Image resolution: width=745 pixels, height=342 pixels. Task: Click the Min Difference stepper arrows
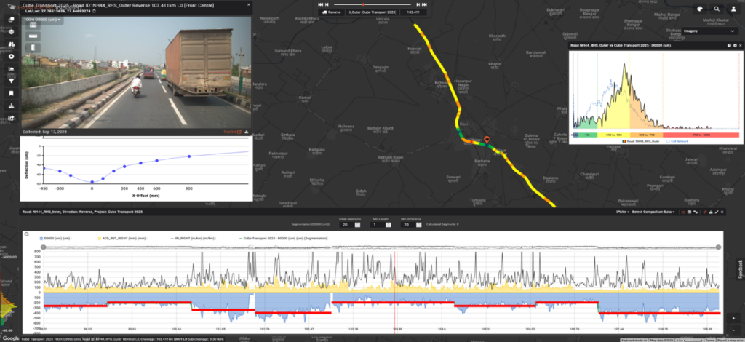pyautogui.click(x=418, y=224)
